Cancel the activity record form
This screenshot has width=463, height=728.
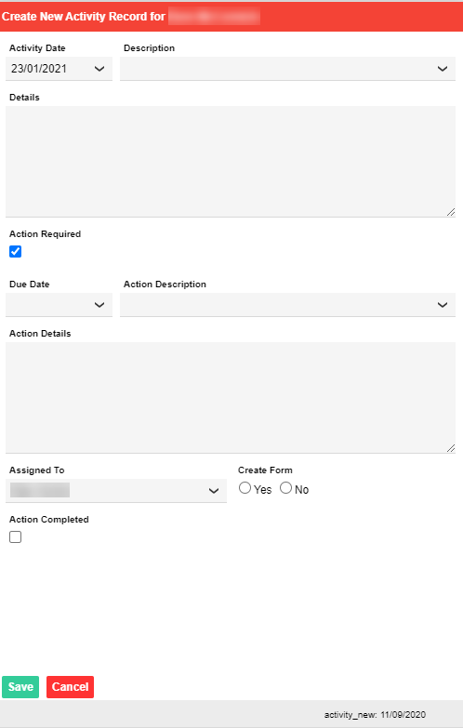(x=70, y=687)
